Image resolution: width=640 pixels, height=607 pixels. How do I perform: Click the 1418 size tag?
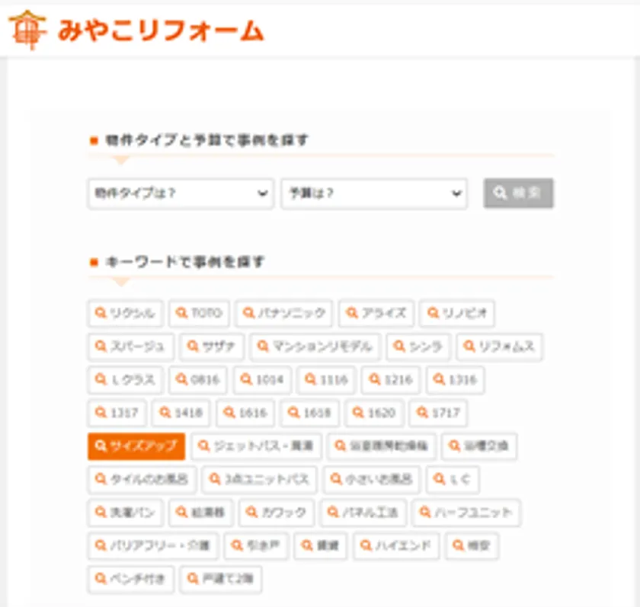tap(181, 413)
